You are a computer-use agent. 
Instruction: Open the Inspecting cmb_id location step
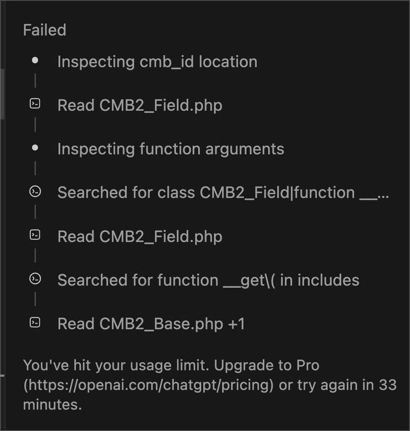(157, 61)
